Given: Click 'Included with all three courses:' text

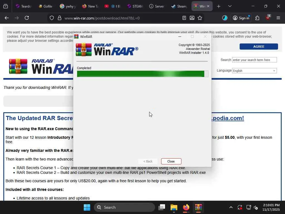Looking at the screenshot, I should point(35,189).
